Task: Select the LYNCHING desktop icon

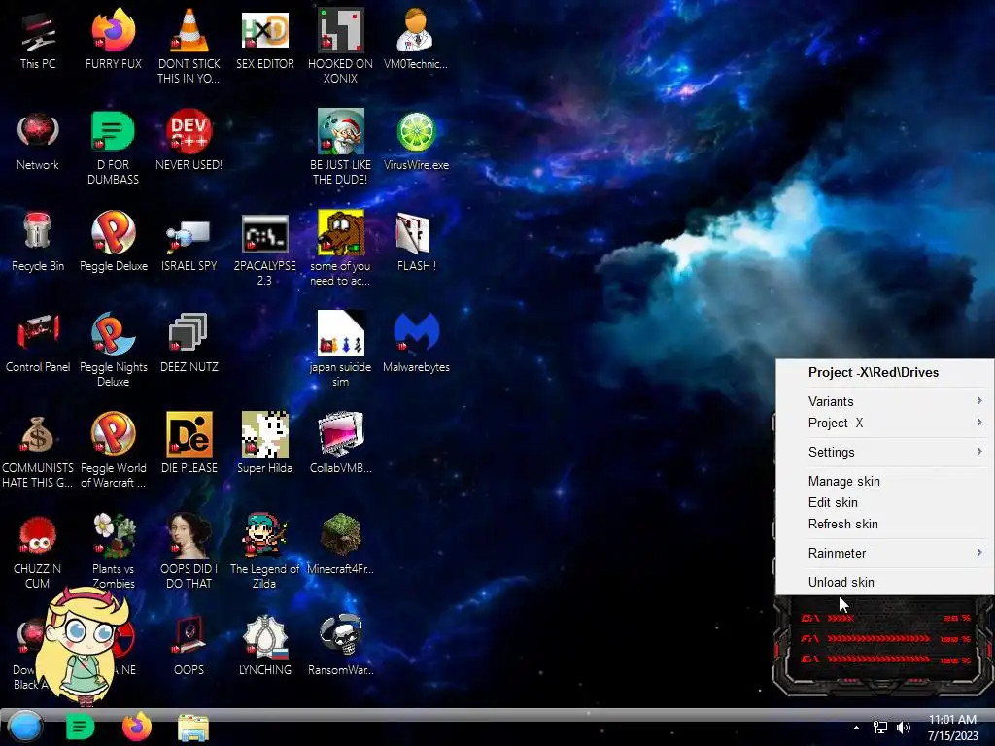Action: pos(264,645)
